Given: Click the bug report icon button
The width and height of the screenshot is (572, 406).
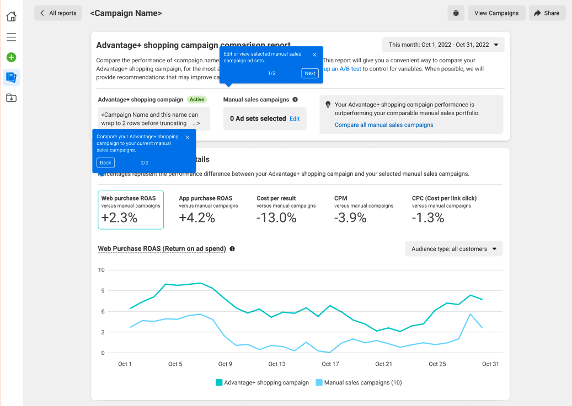Looking at the screenshot, I should [456, 13].
